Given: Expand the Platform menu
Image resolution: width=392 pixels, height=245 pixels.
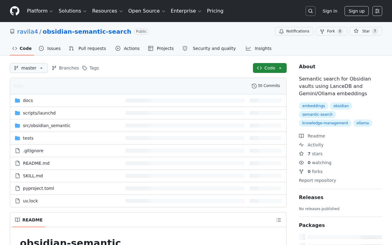Looking at the screenshot, I should coord(40,11).
